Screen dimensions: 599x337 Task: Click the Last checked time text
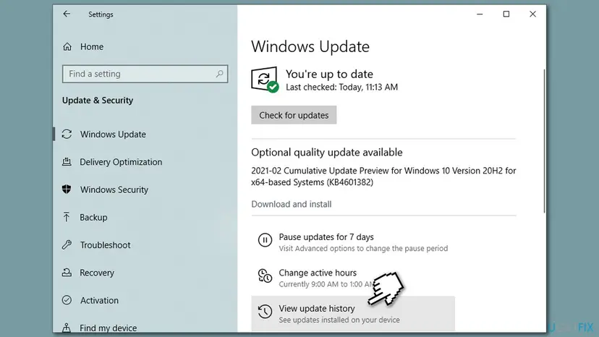click(x=341, y=87)
